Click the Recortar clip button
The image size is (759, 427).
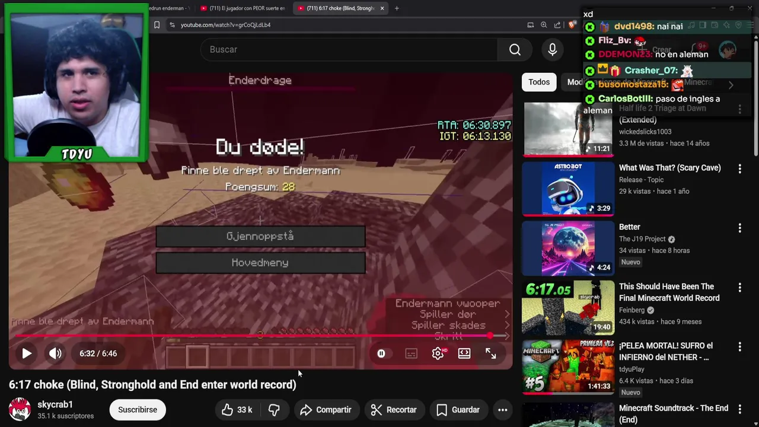coord(394,410)
